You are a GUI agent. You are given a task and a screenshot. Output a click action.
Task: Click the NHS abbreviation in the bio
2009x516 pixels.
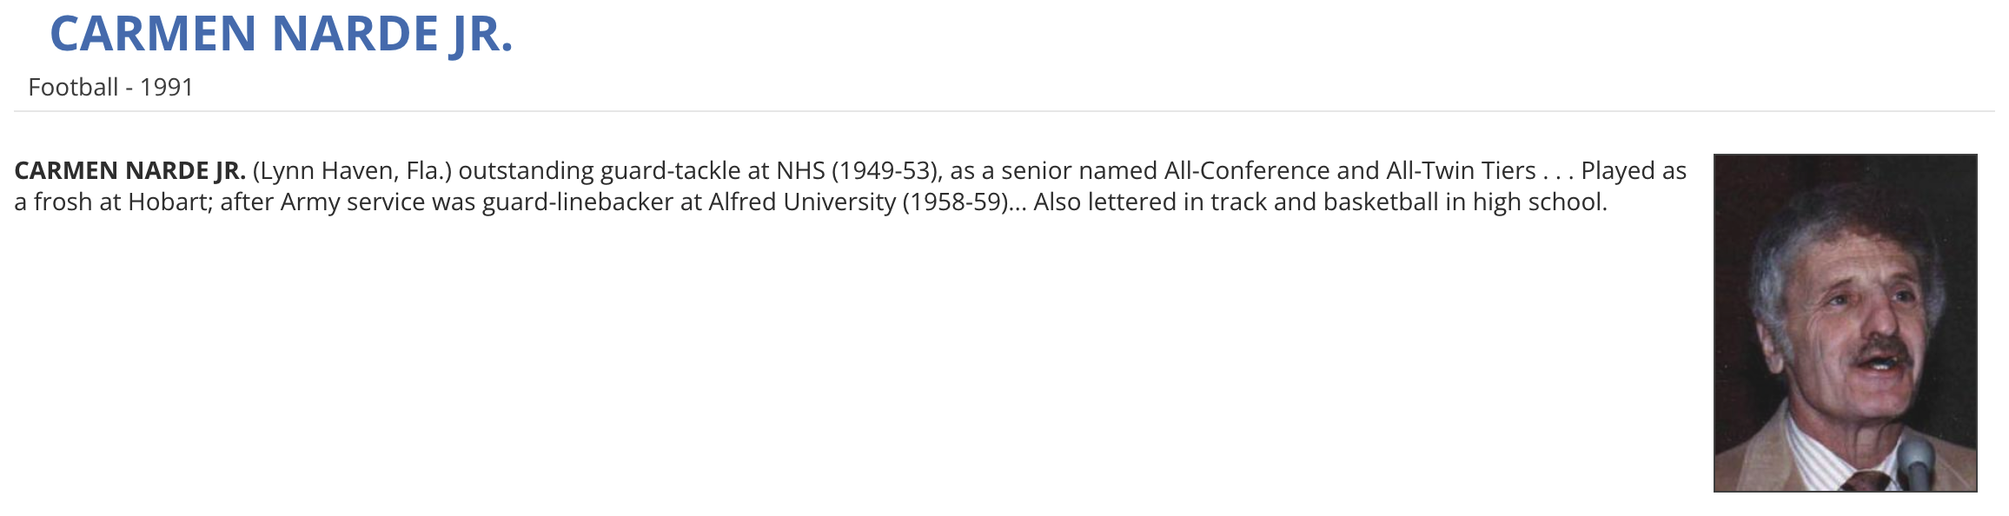799,170
